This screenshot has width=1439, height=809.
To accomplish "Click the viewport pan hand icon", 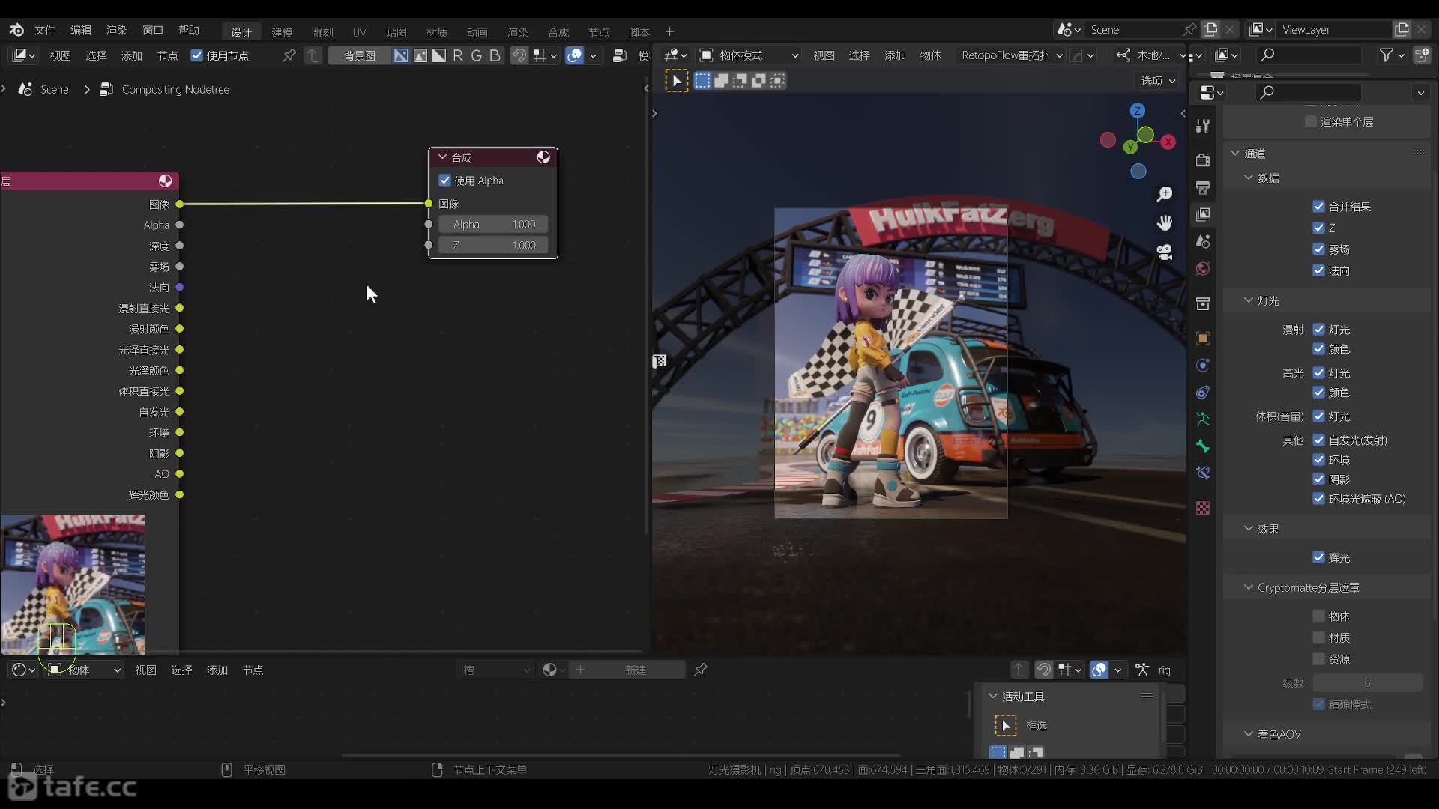I will click(x=1165, y=223).
